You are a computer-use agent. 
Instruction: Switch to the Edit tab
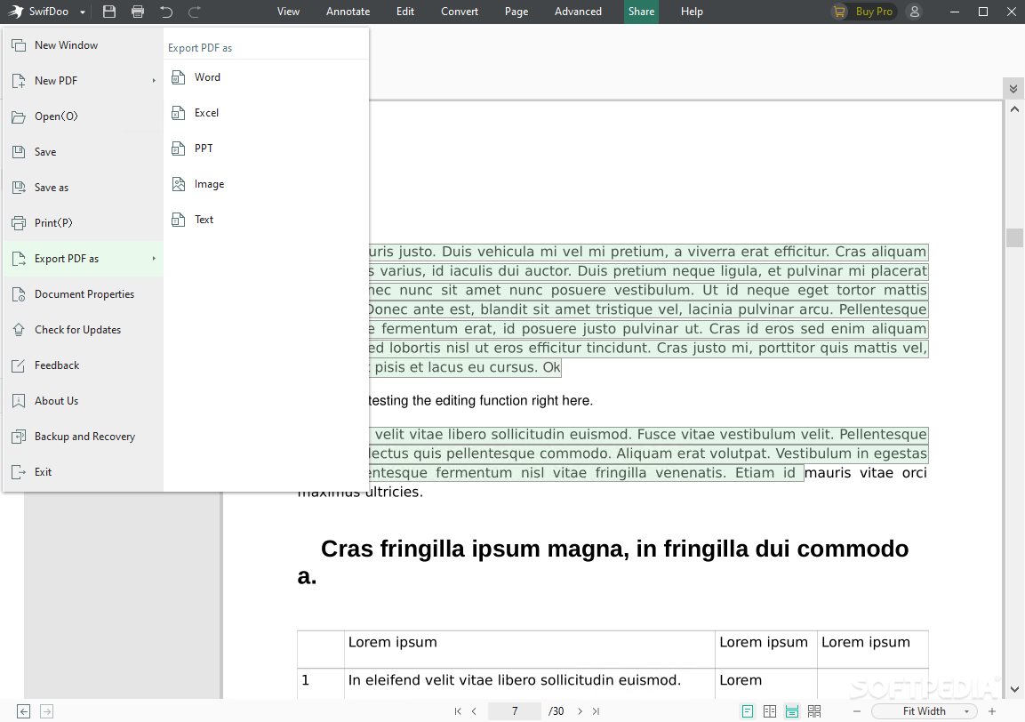(x=405, y=12)
